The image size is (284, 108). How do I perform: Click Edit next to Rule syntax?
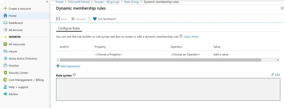(x=275, y=75)
